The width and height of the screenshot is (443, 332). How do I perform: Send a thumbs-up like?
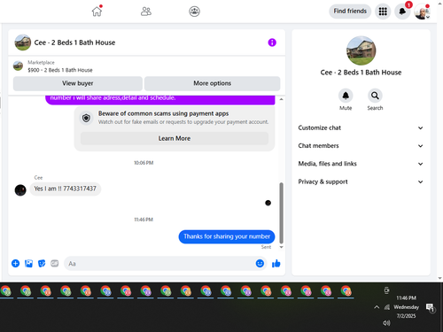(276, 263)
